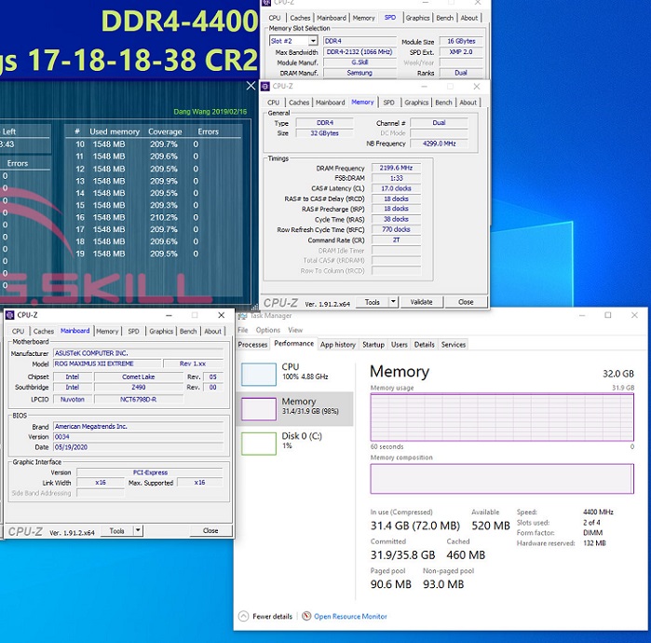Switch to SPD tab in Memory CPU-Z window

click(x=388, y=103)
